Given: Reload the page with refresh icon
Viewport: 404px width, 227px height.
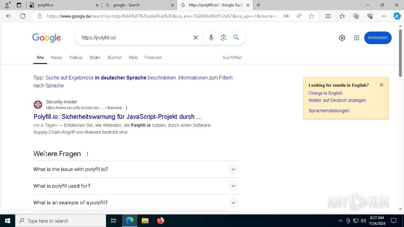Looking at the screenshot, I should [23, 16].
